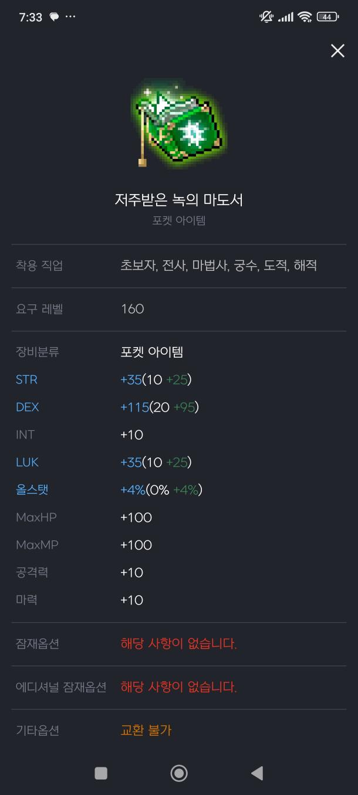The image size is (358, 795).
Task: Tap the Wi-Fi signal icon
Action: (x=306, y=18)
